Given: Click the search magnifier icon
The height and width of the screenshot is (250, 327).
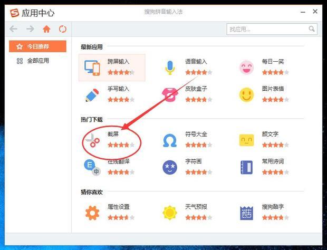Looking at the screenshot, I should tap(312, 29).
